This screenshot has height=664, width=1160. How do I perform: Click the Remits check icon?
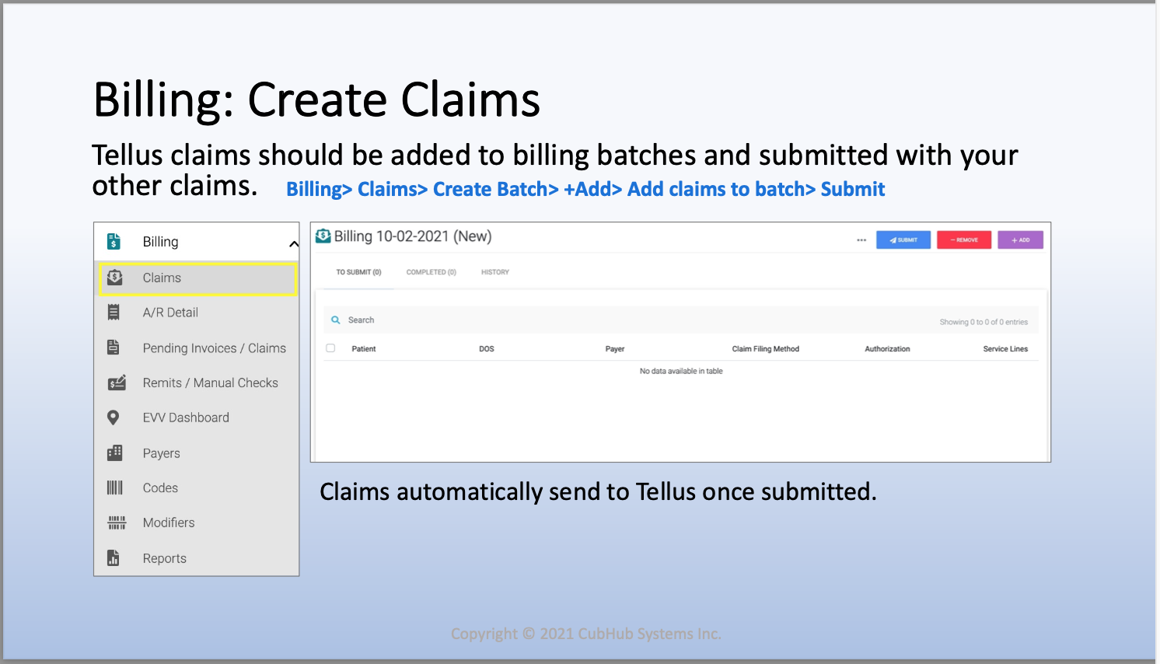(x=116, y=383)
